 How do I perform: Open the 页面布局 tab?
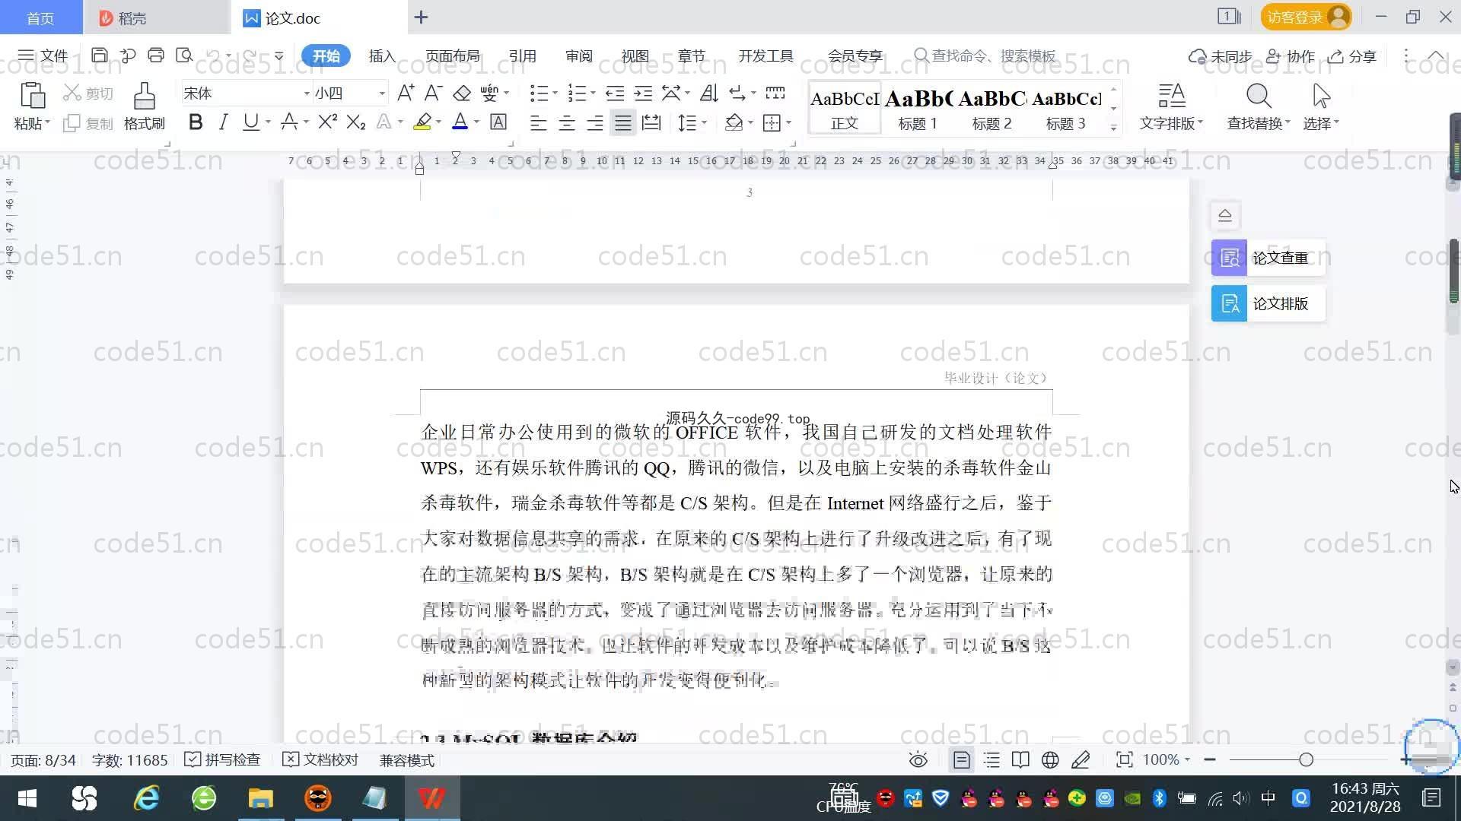(x=452, y=56)
